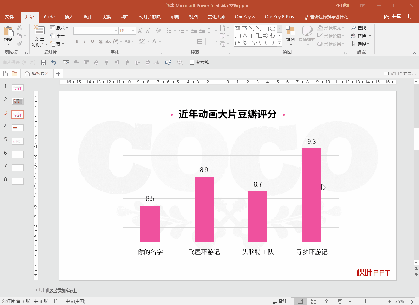Screen dimensions: 419x305
Task: Save presentation from quick access toolbar
Action: pos(44,62)
